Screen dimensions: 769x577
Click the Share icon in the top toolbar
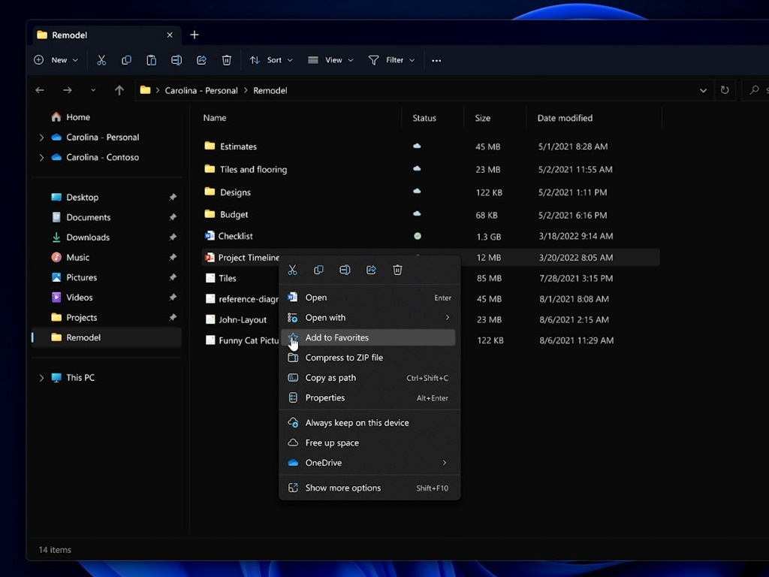(201, 60)
